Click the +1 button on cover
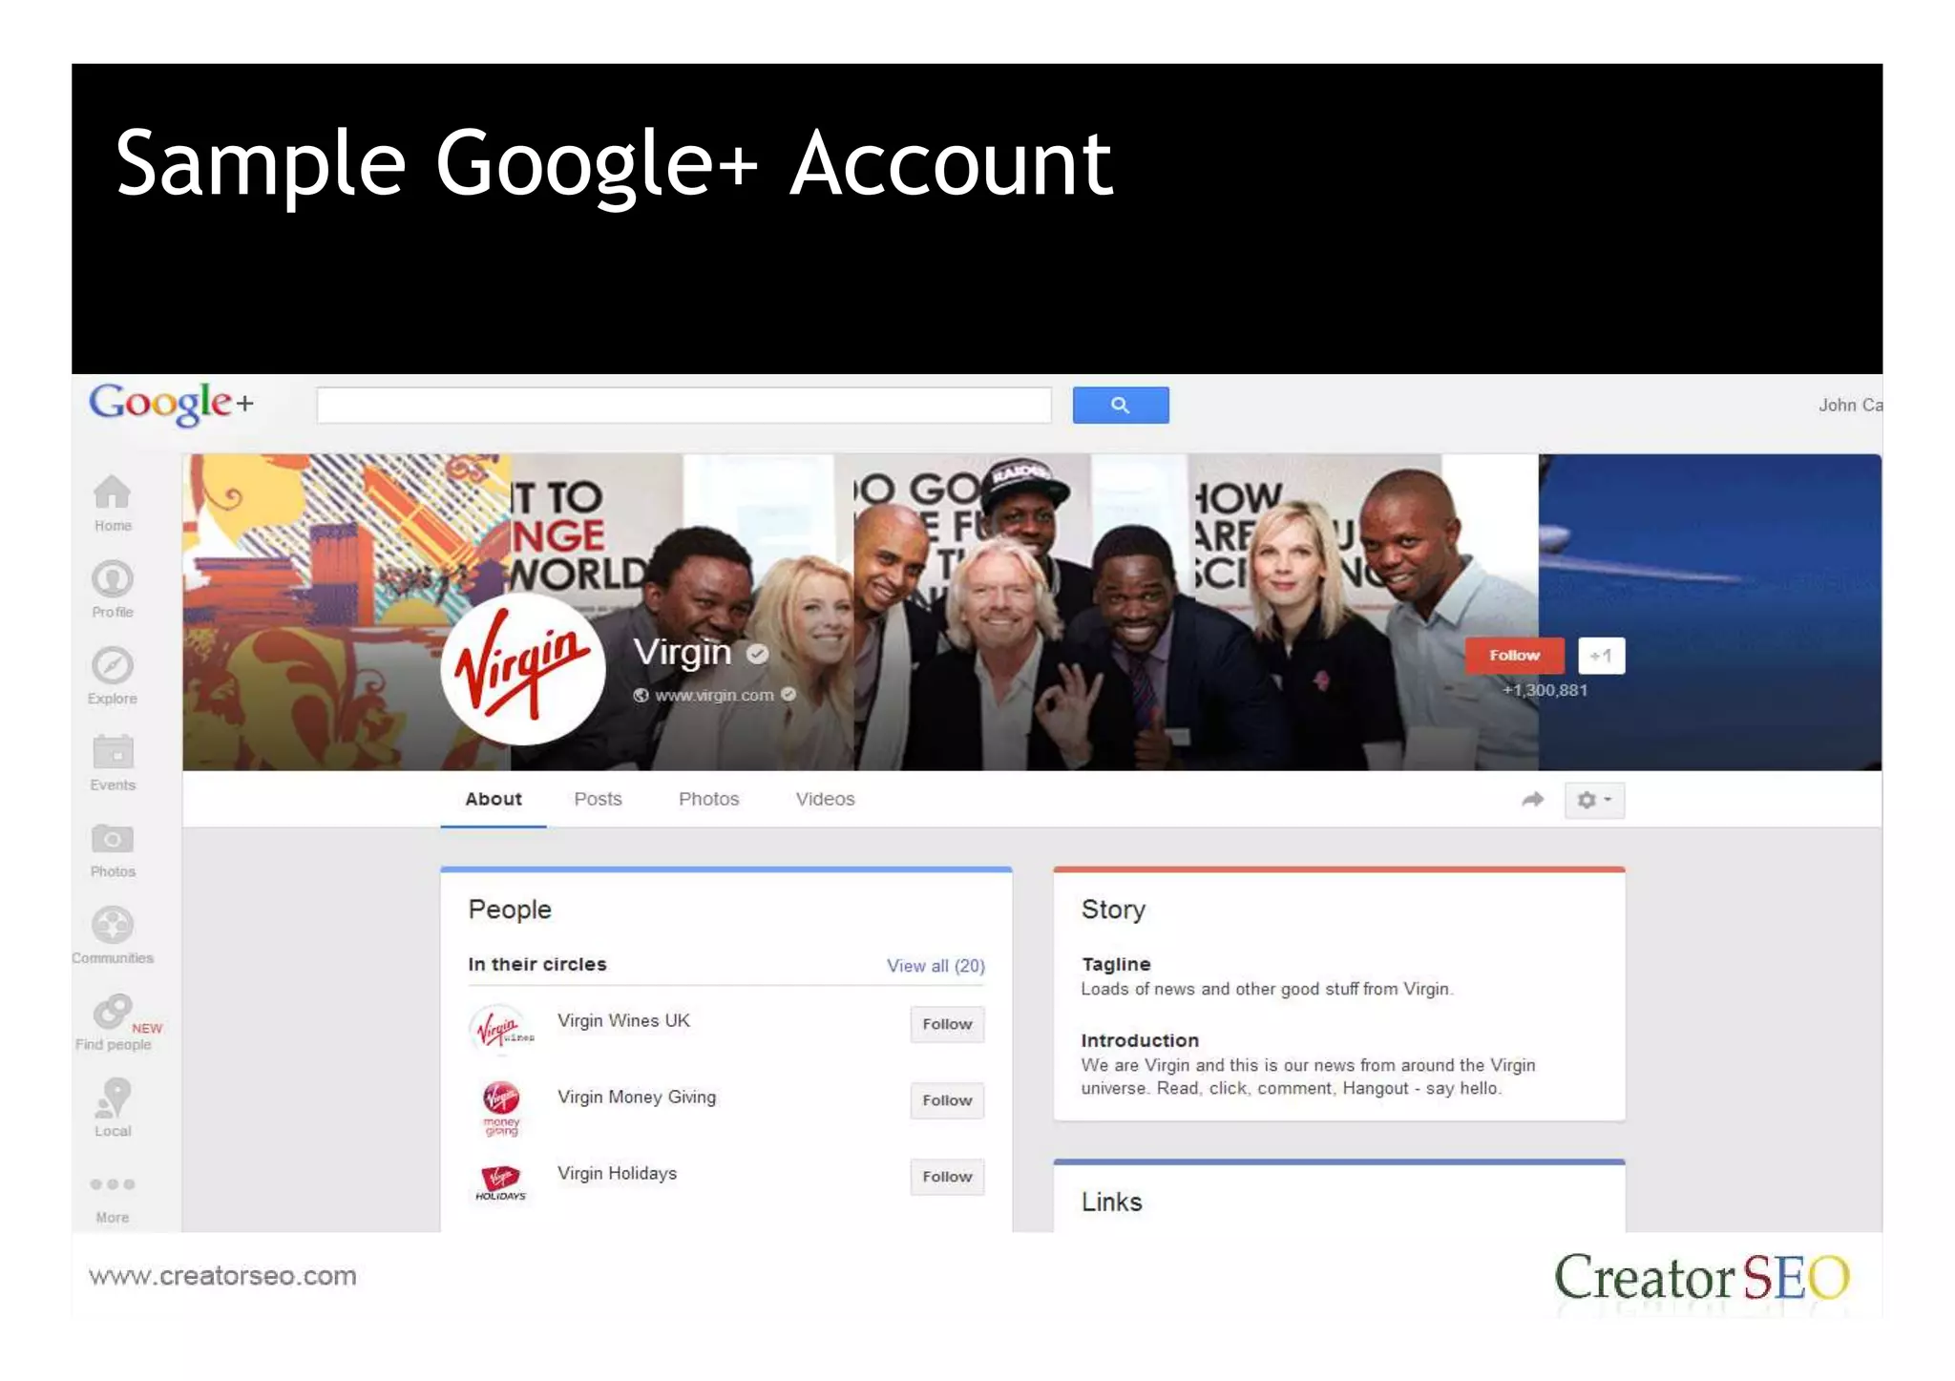1955x1381 pixels. pyautogui.click(x=1602, y=656)
